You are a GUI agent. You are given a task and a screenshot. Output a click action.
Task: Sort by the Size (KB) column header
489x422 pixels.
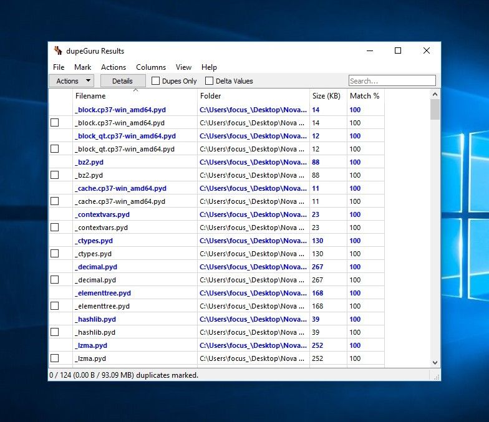328,96
